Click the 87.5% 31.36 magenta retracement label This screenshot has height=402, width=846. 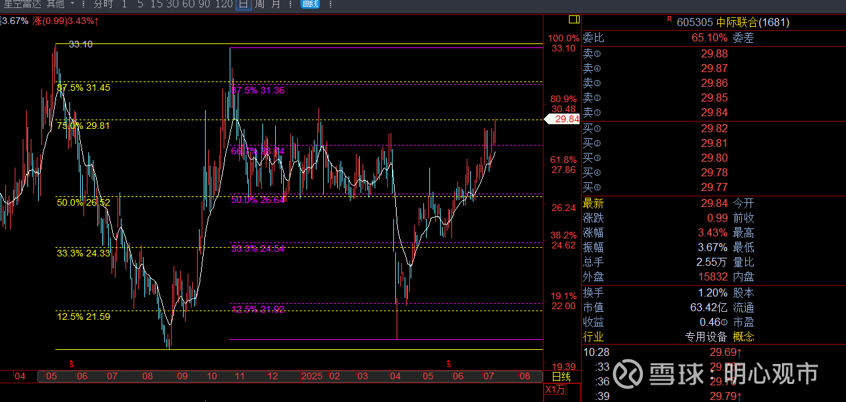point(258,90)
